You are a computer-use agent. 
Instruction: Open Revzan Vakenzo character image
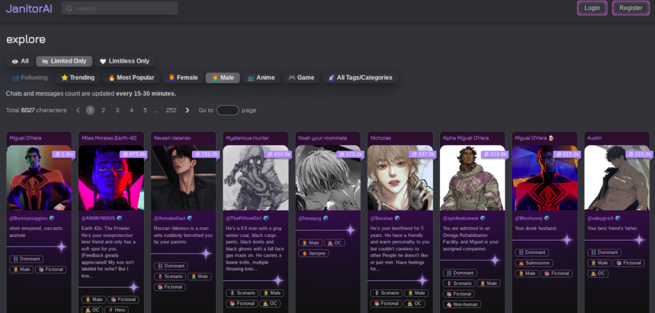pyautogui.click(x=184, y=177)
